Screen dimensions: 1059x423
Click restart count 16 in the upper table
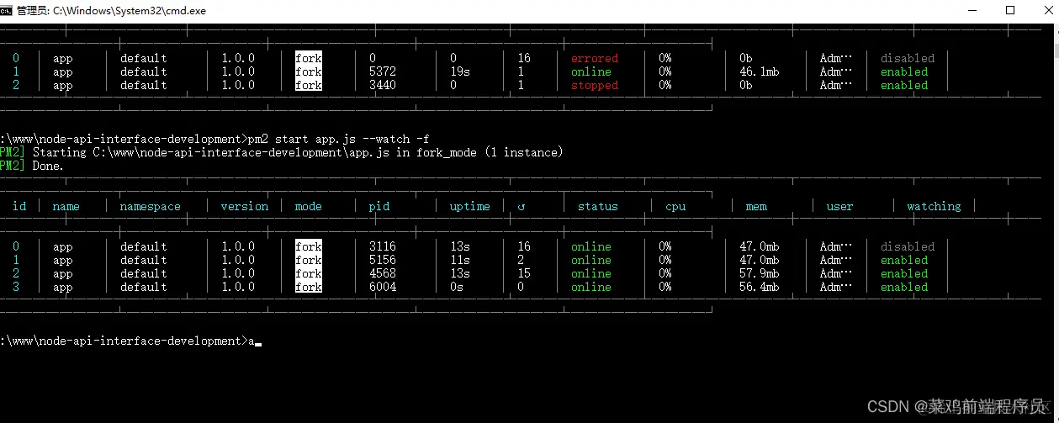tap(524, 58)
